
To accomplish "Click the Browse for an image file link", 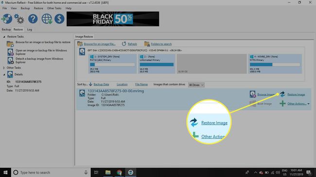I will (x=100, y=44).
